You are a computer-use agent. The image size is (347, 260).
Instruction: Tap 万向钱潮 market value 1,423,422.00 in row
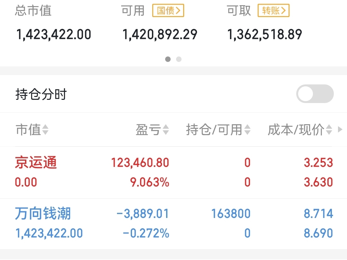pyautogui.click(x=49, y=233)
